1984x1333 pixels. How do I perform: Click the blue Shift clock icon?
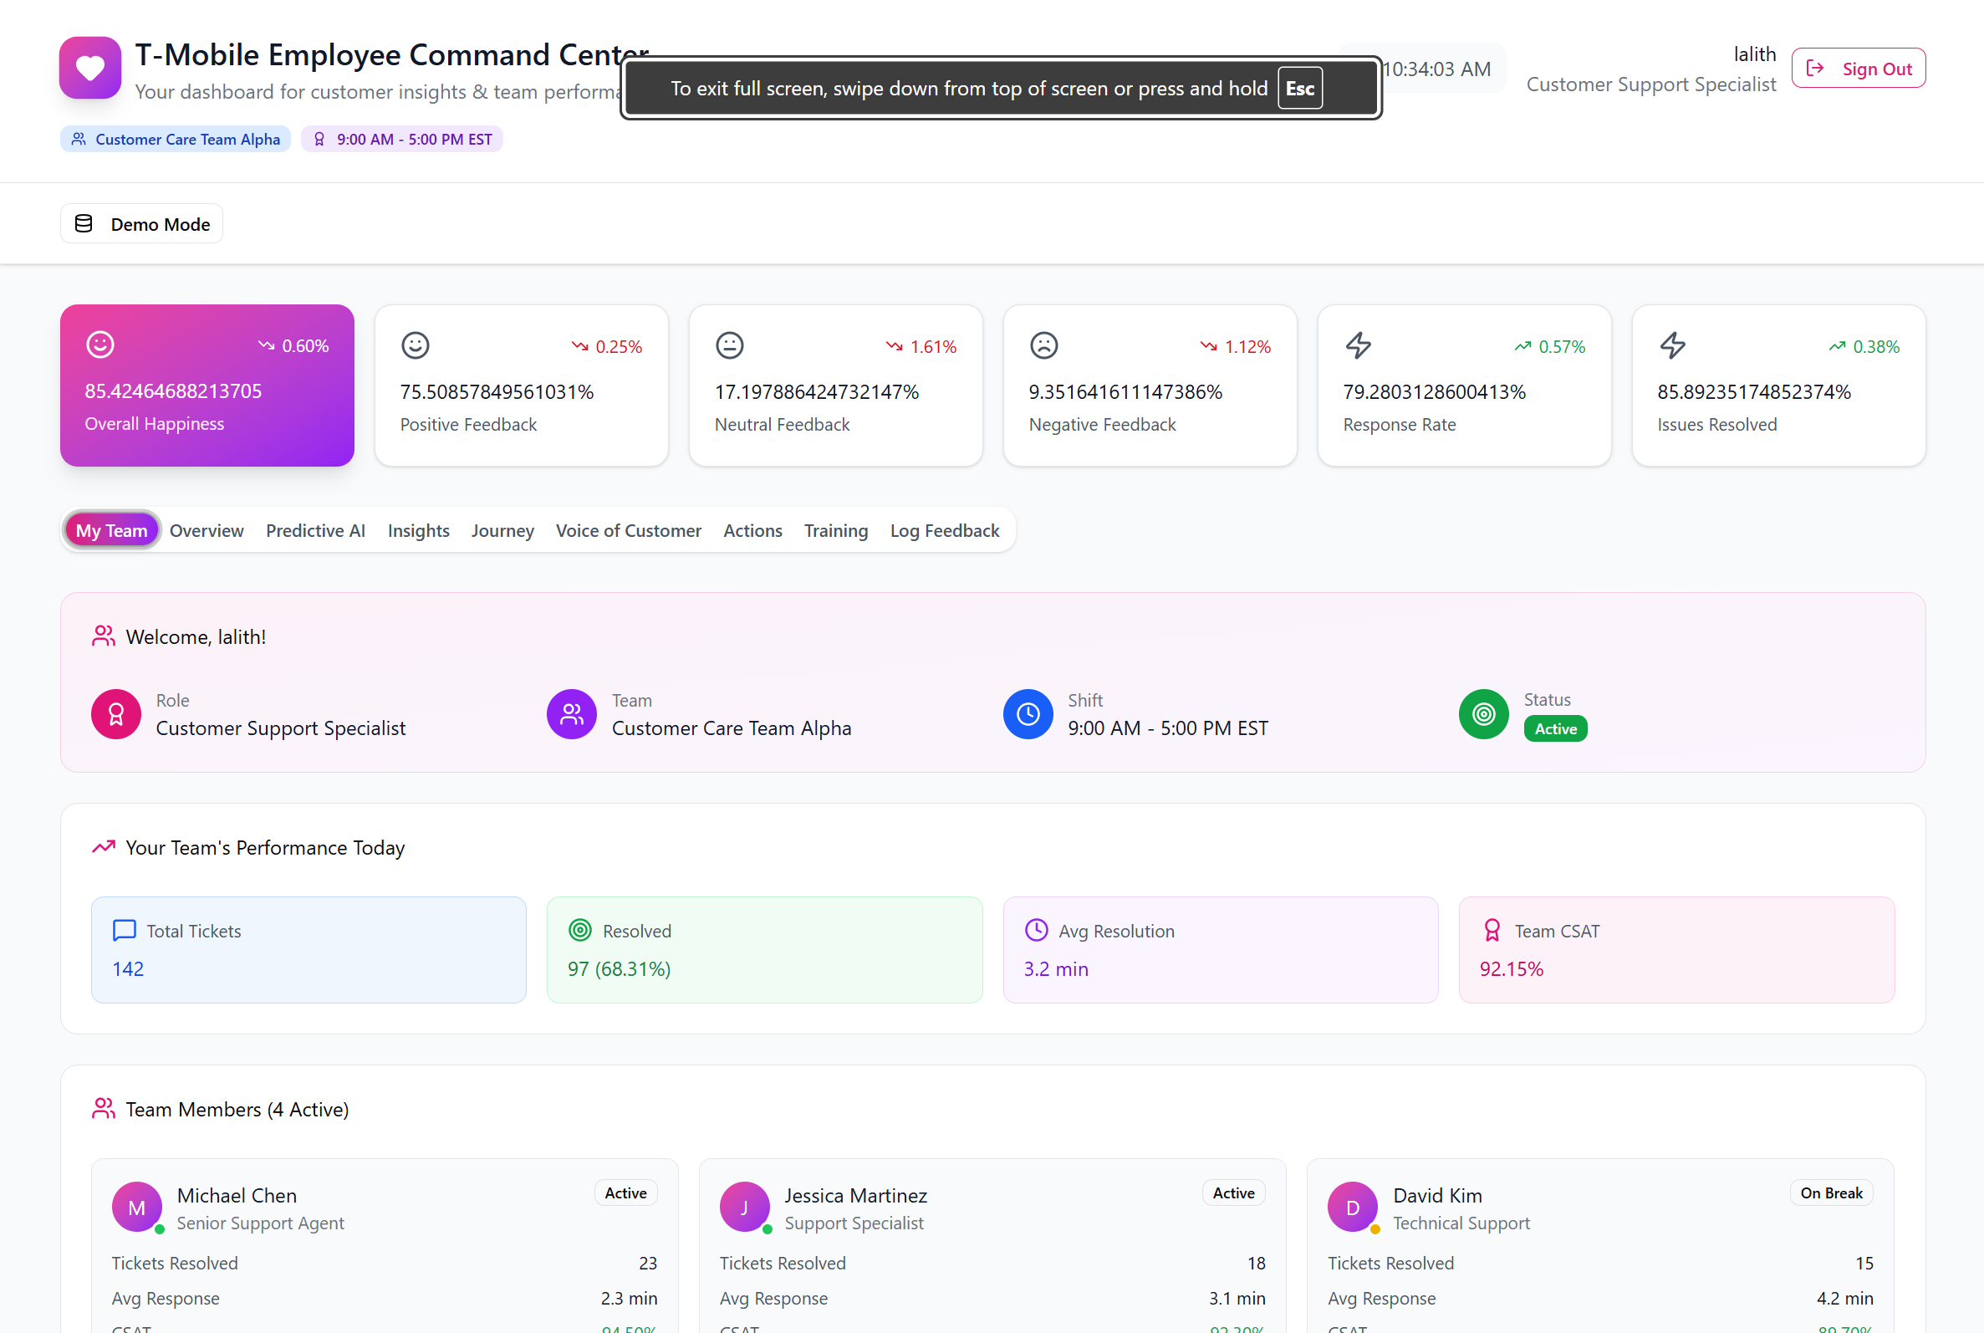point(1028,714)
